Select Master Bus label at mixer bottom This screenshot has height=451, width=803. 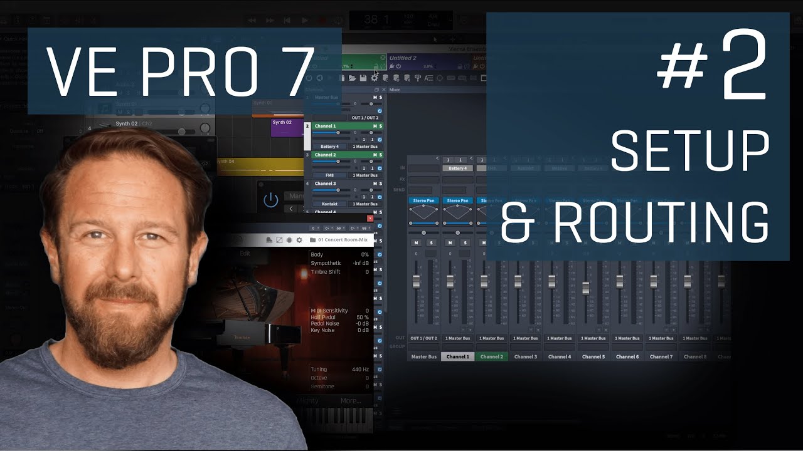(424, 356)
